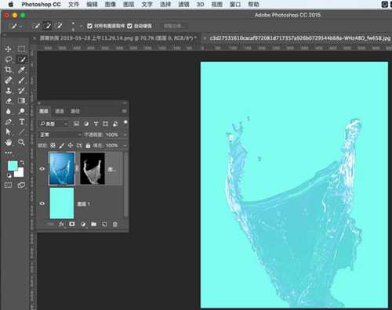Delete layer with the trash icon
This screenshot has height=310, width=392.
click(x=115, y=224)
